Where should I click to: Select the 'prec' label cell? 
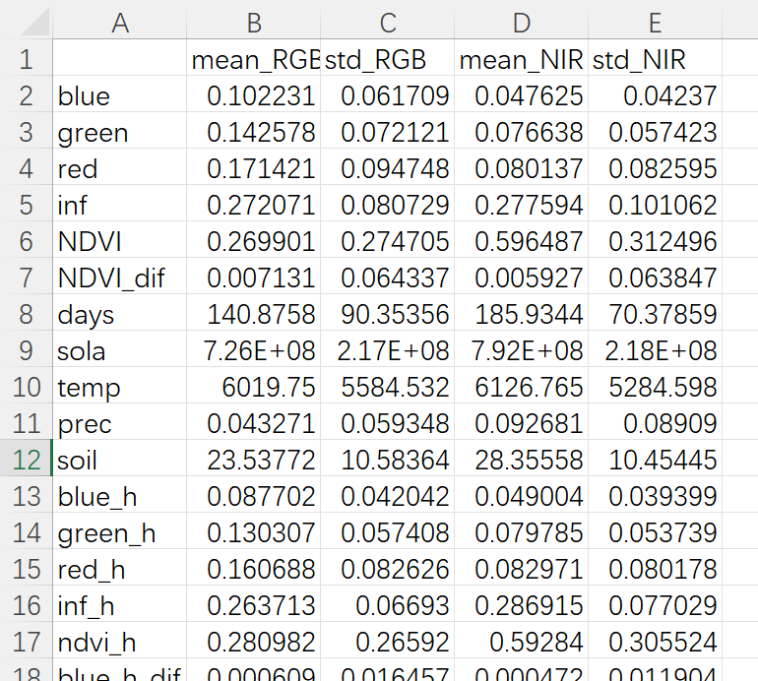click(x=119, y=423)
